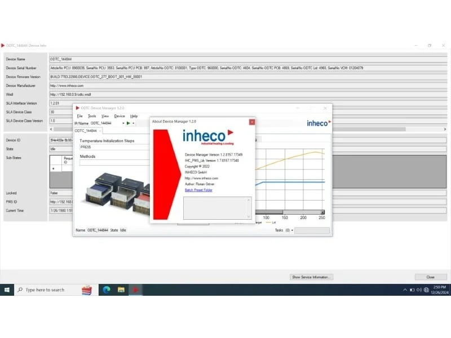451x338 pixels.
Task: Click the Show Service Information button
Action: 311,277
